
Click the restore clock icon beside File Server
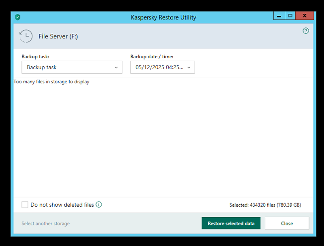26,36
